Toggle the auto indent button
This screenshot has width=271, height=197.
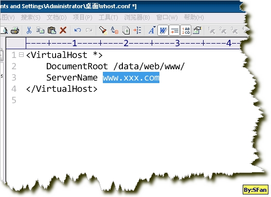point(174,31)
